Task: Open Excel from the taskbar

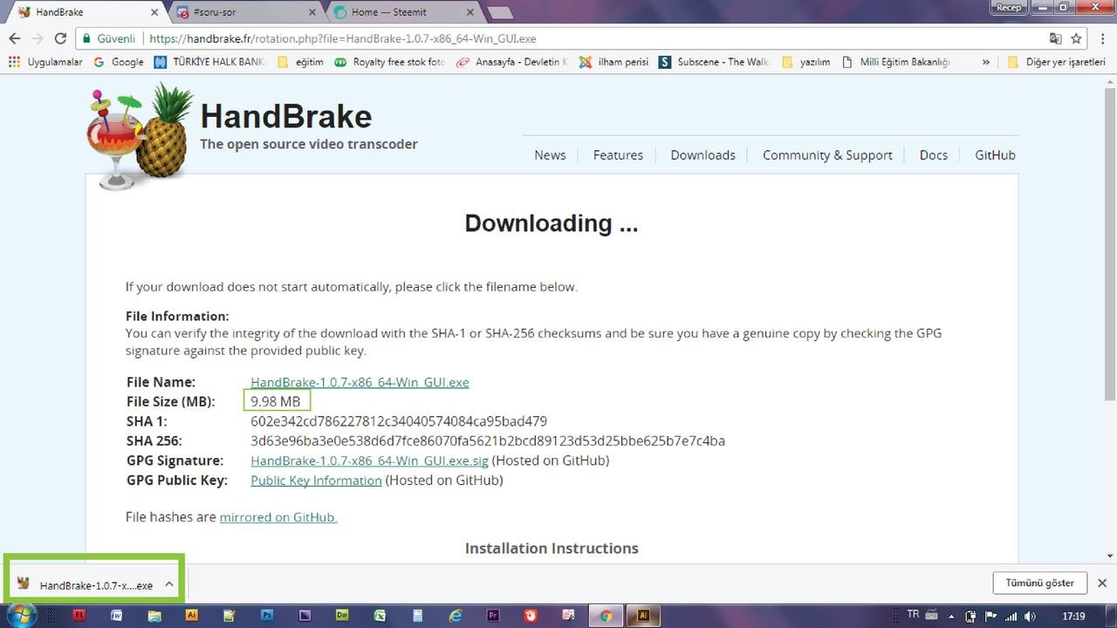Action: click(x=380, y=615)
